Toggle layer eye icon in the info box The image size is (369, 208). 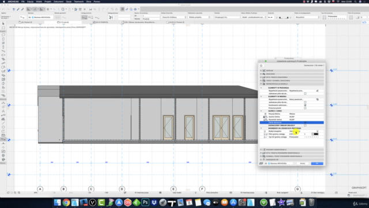click(29, 17)
